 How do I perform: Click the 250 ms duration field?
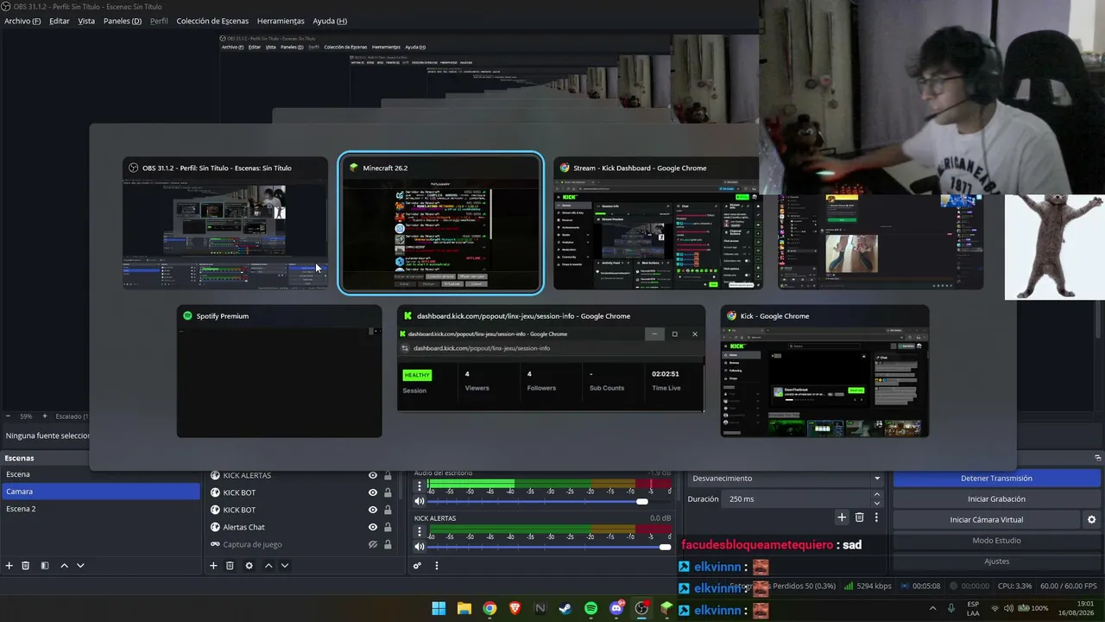797,499
